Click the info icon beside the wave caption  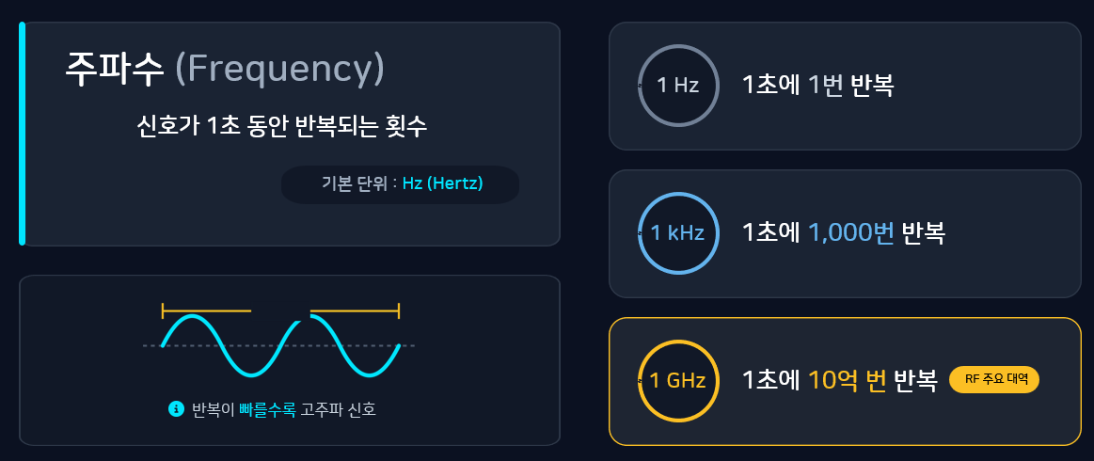[x=175, y=408]
